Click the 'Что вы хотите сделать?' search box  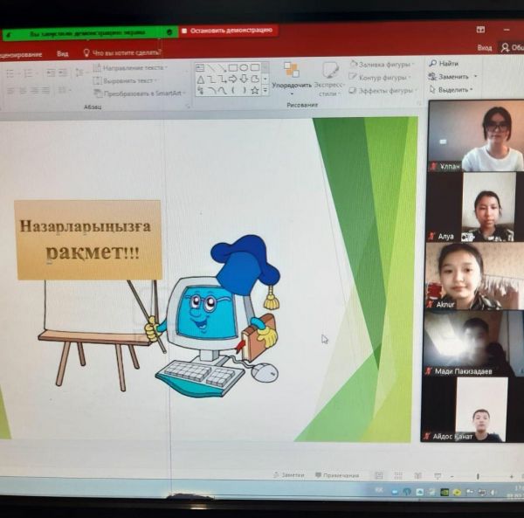coord(128,53)
